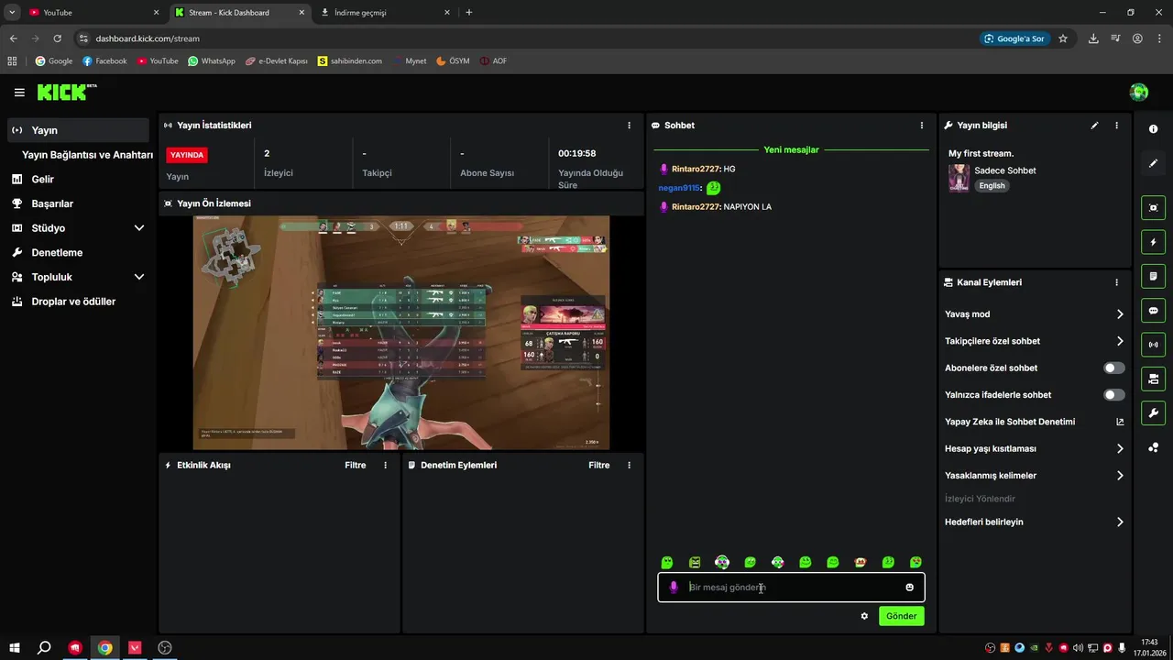Enable Yalnızca ifadelerle sohbet toggle
1173x660 pixels.
pyautogui.click(x=1114, y=395)
